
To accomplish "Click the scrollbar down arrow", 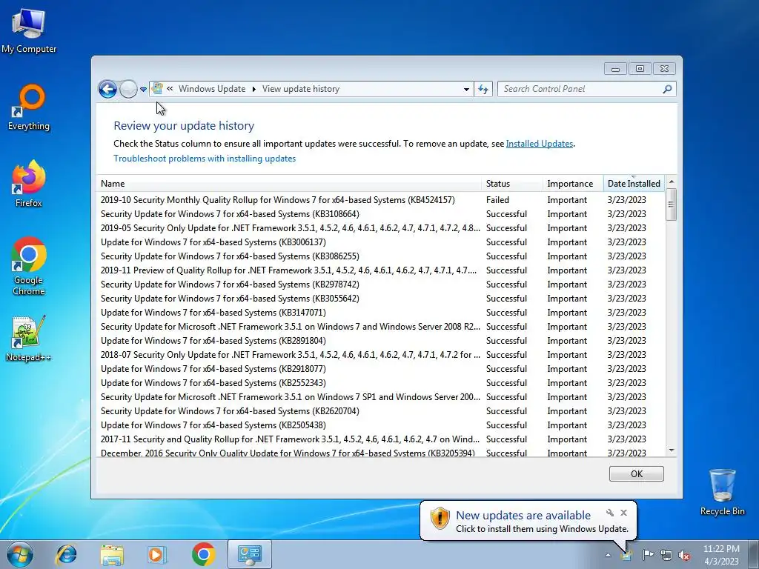I will 672,450.
